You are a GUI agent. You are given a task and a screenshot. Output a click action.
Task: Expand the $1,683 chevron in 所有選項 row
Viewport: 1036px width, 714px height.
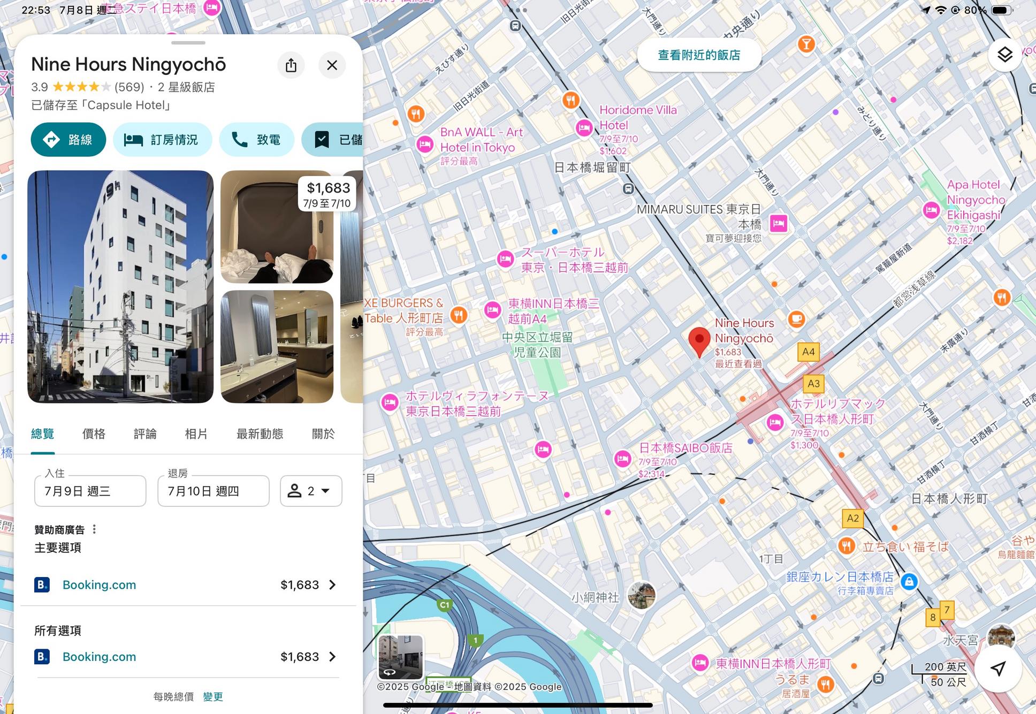332,657
